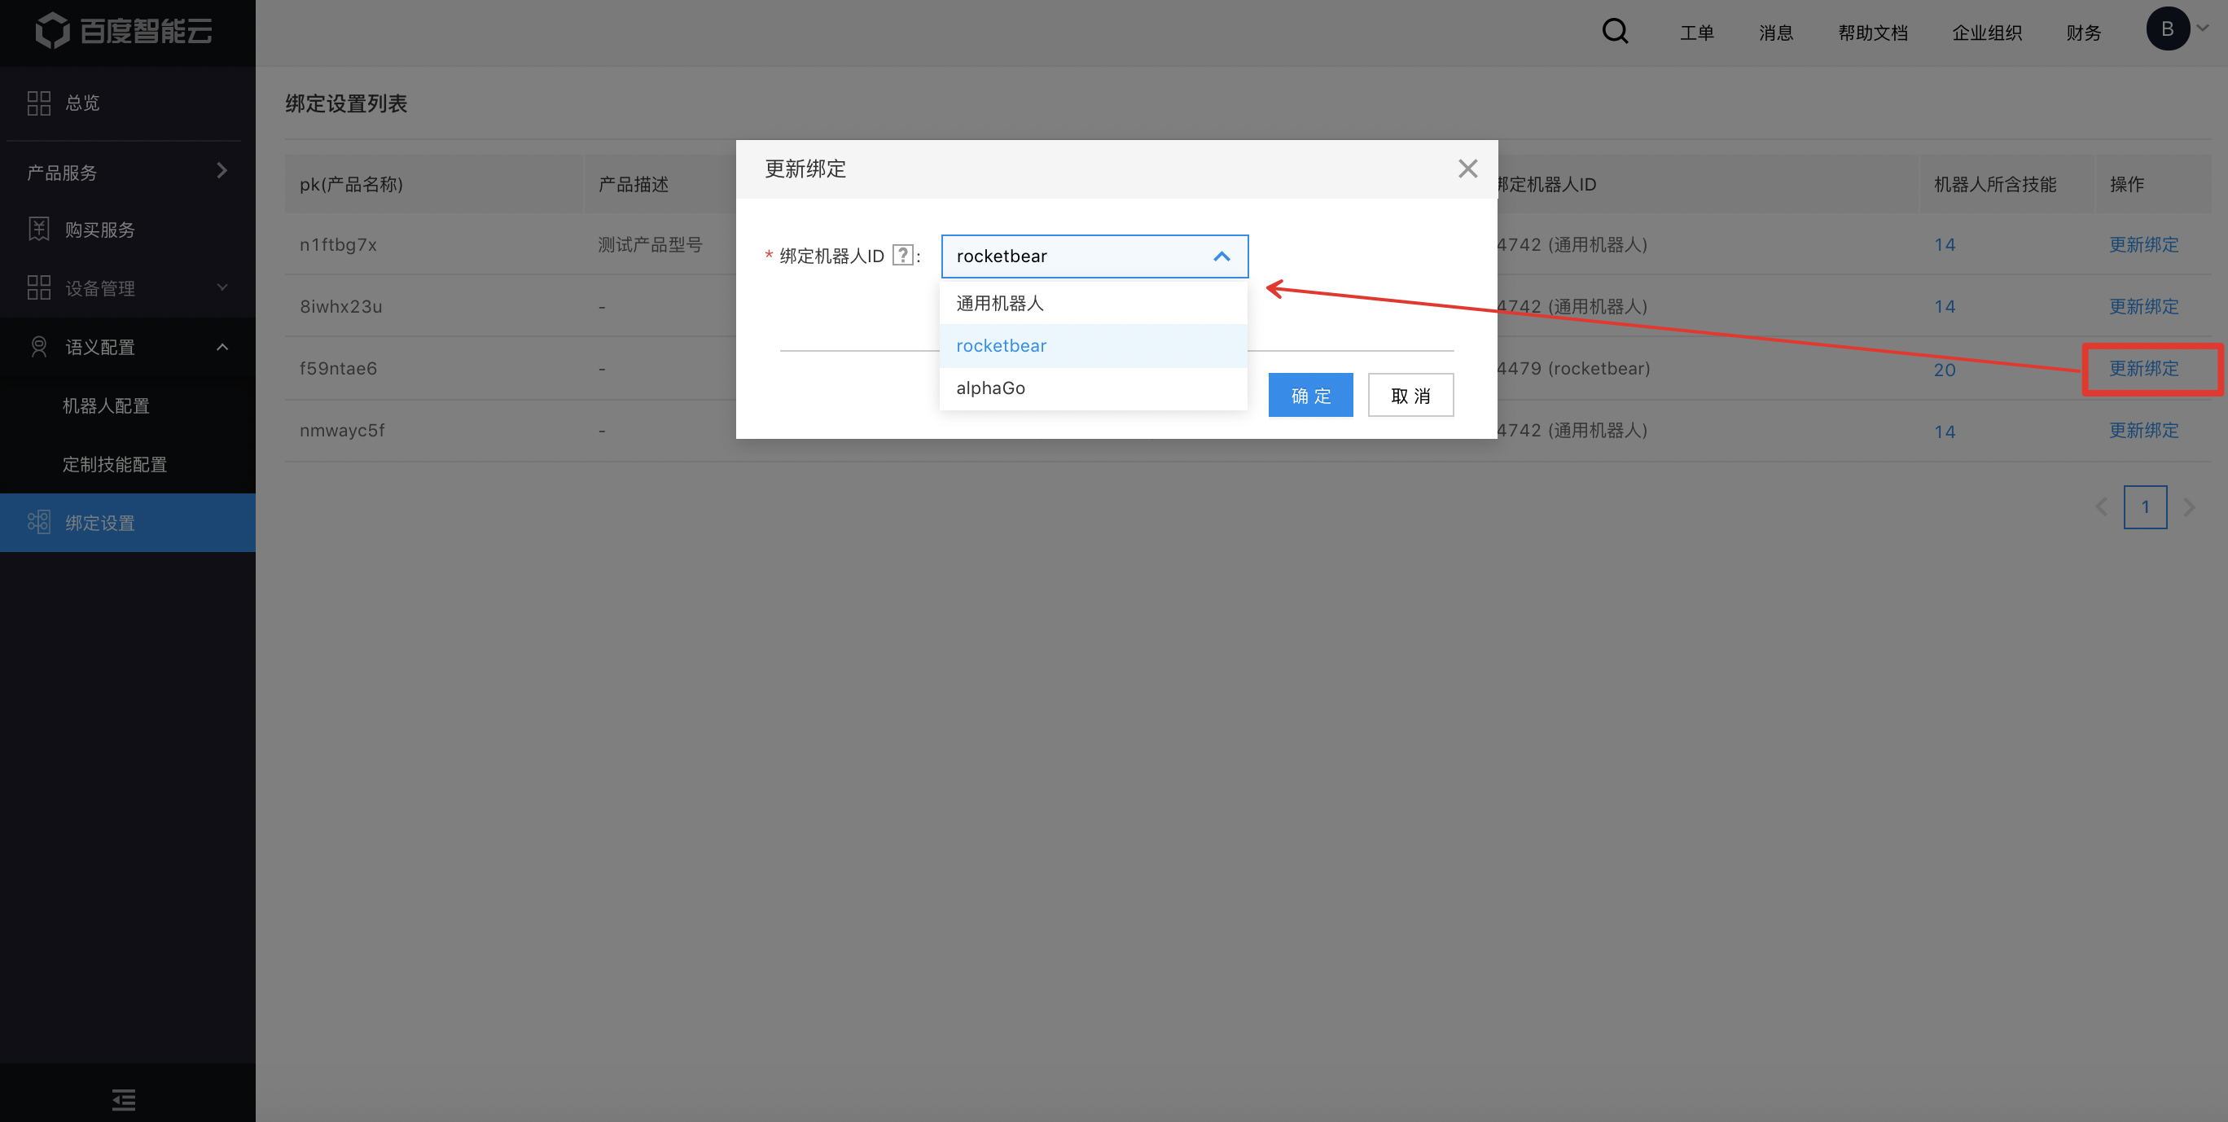2228x1122 pixels.
Task: Click pk n1ftbg7x cell
Action: click(338, 245)
